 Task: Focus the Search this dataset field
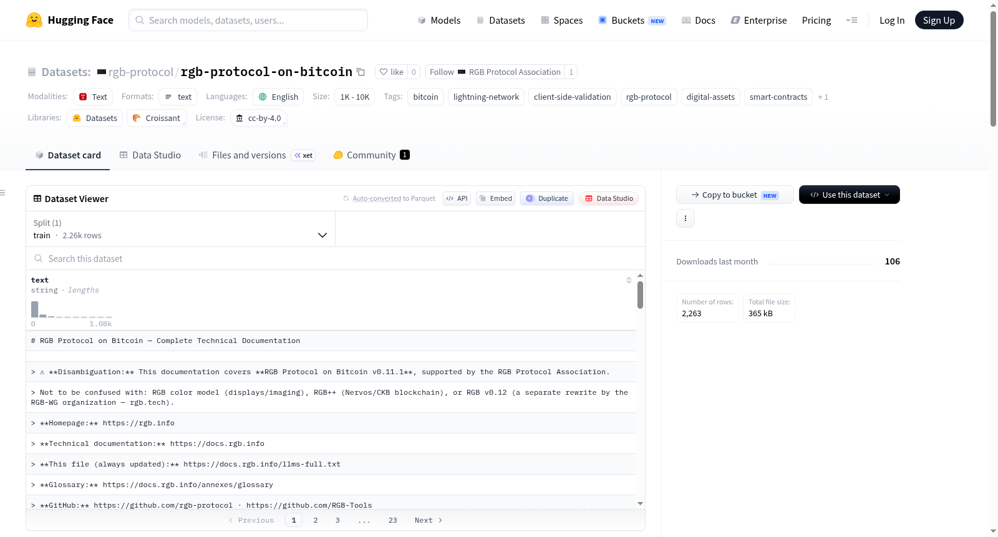pos(336,258)
